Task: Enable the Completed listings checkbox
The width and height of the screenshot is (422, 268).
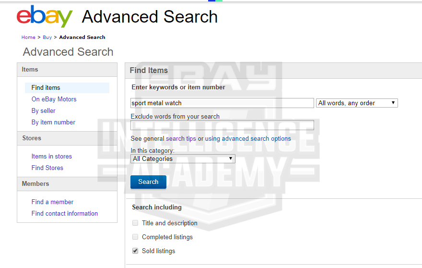Action: click(x=135, y=237)
